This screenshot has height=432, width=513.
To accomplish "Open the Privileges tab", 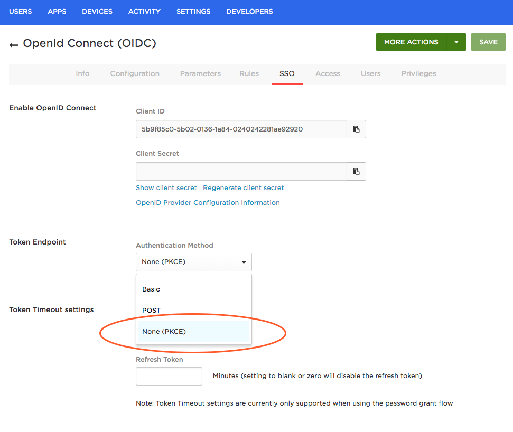I will click(x=418, y=73).
